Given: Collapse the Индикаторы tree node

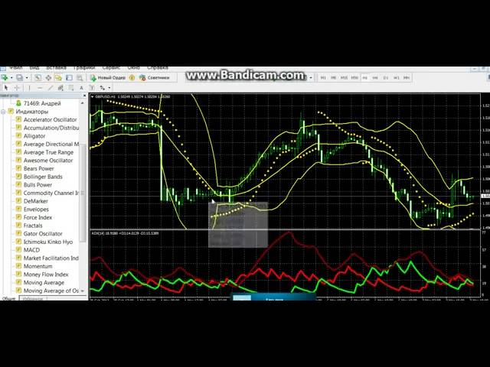Looking at the screenshot, I should coord(3,112).
